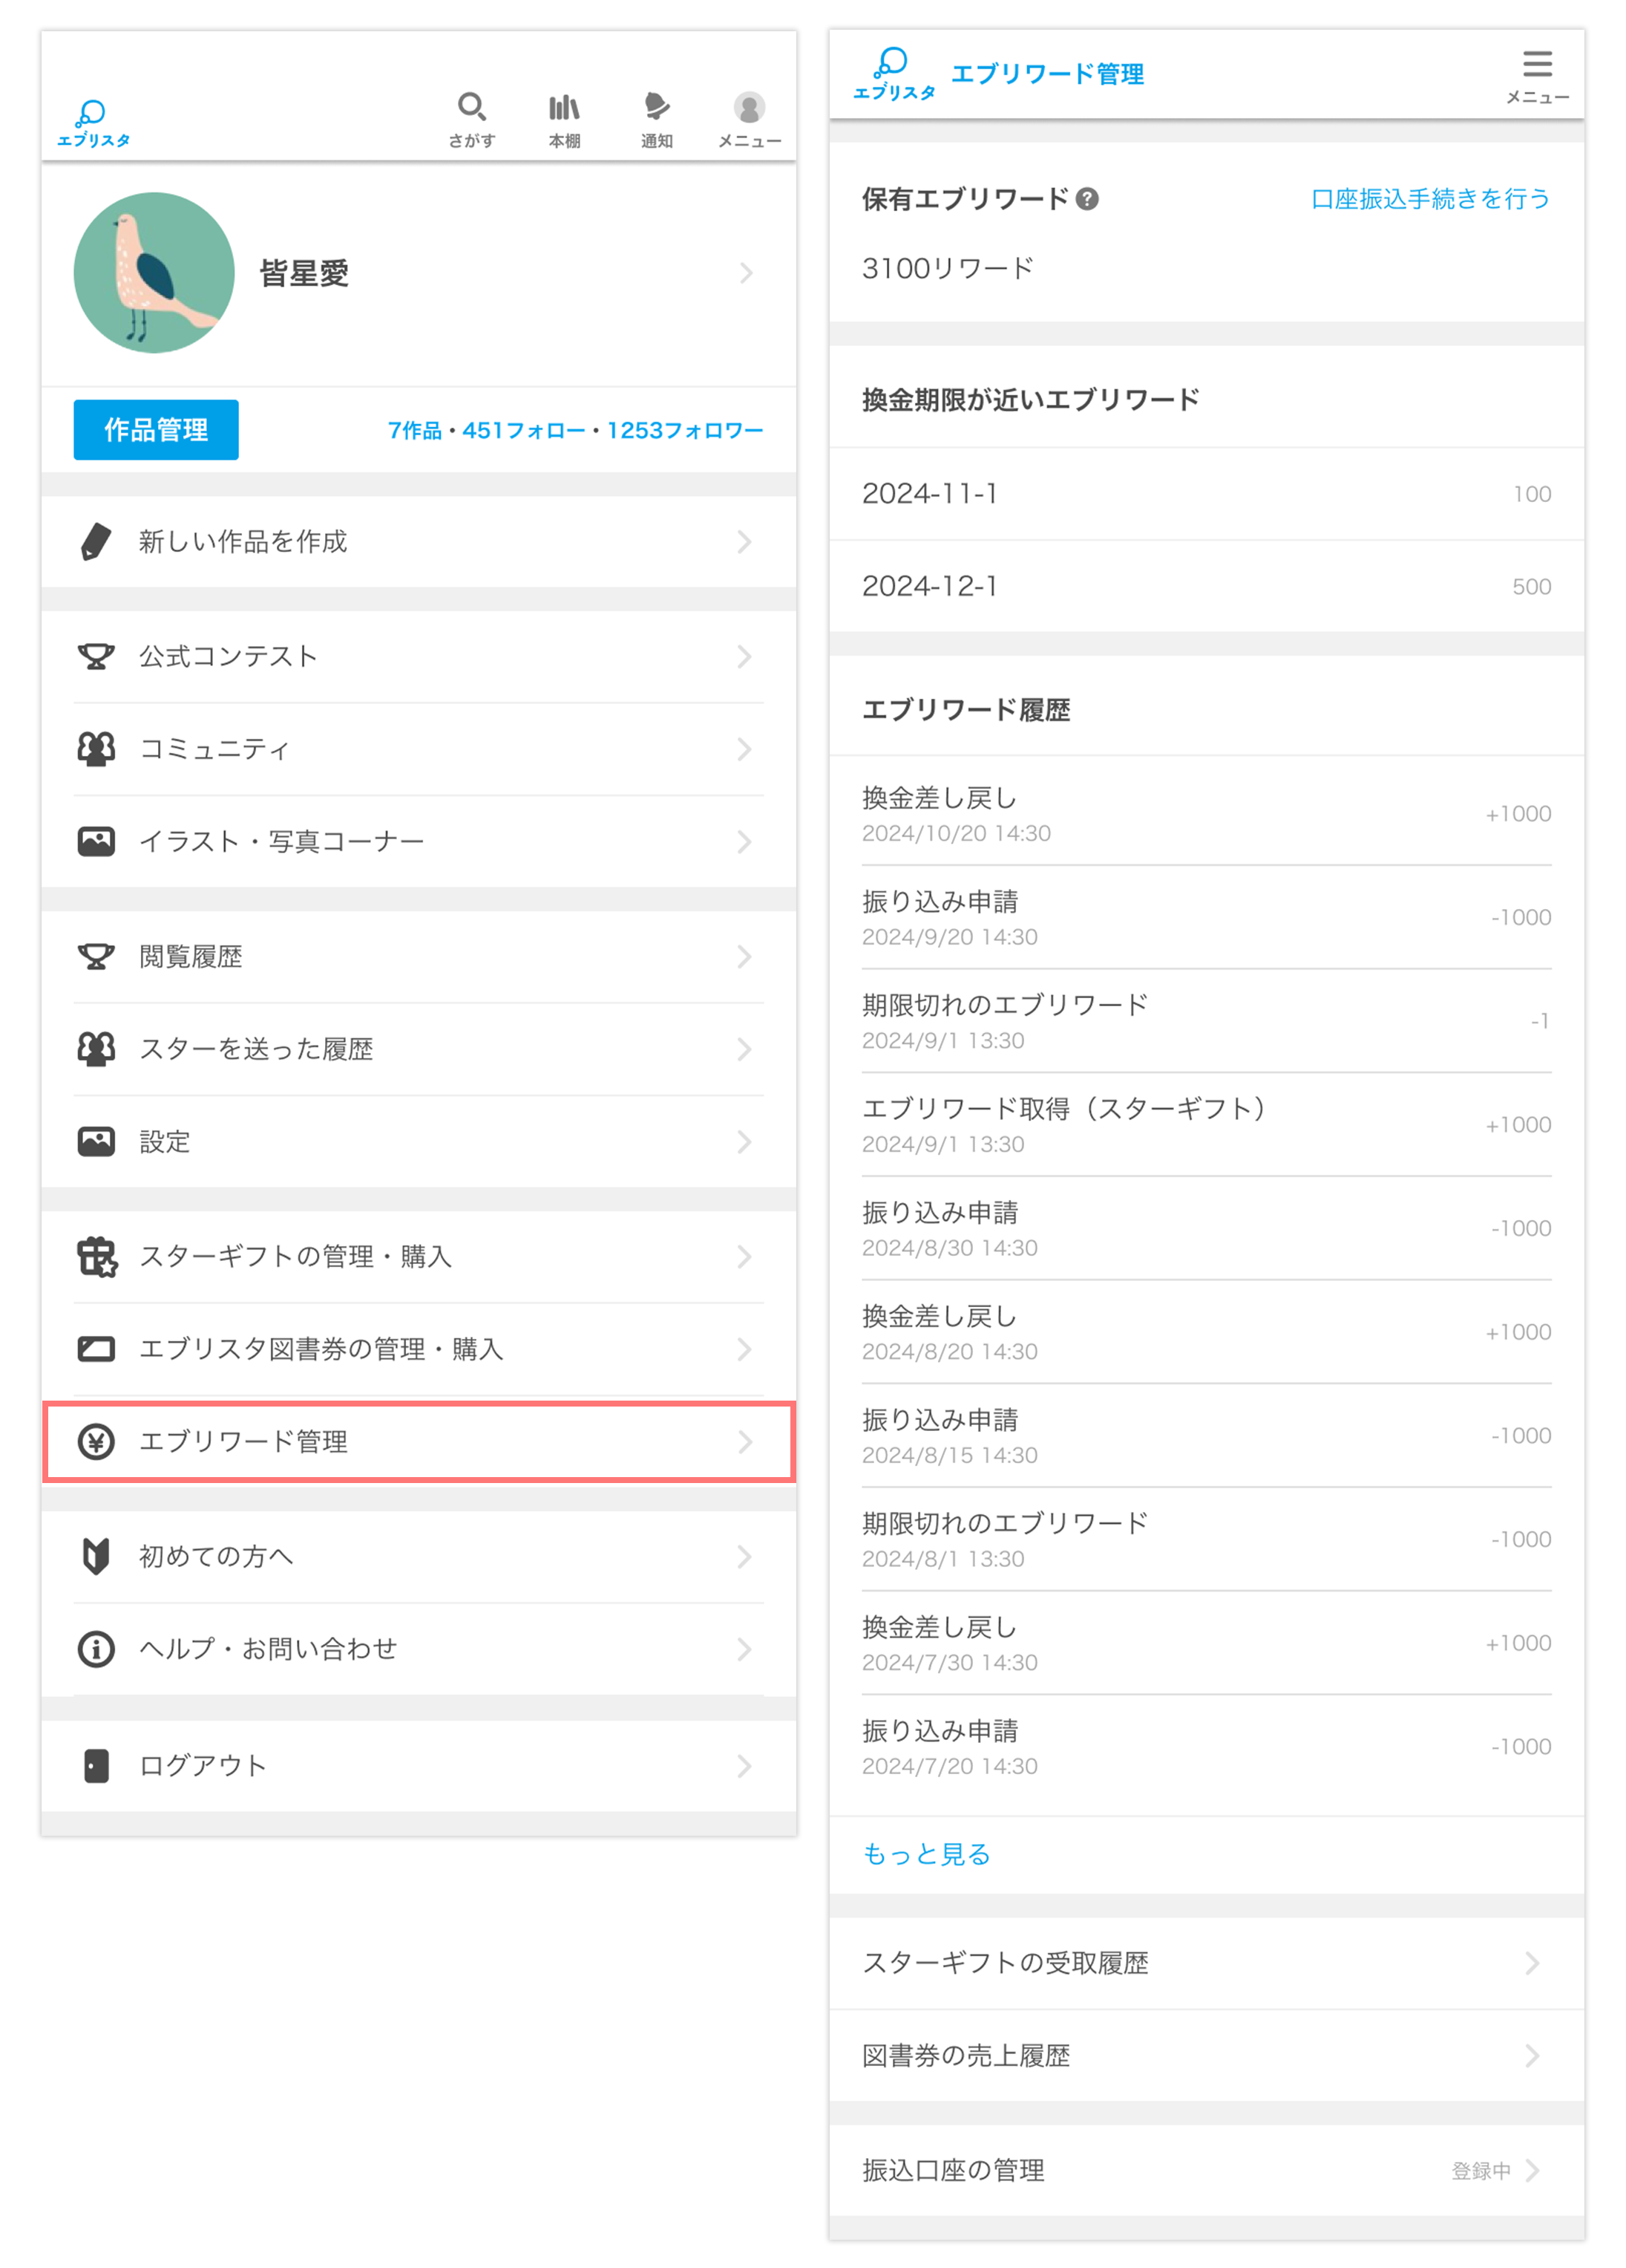
Task: Select the search (さがす) icon
Action: tap(473, 107)
